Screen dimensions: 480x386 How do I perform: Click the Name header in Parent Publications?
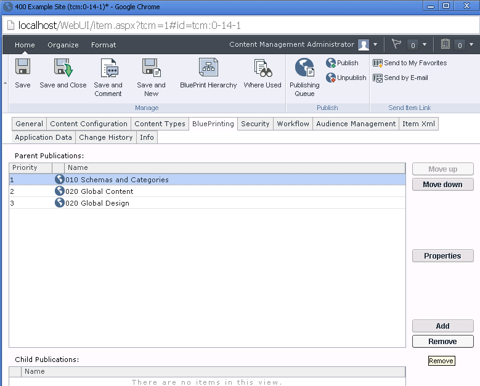[235, 167]
